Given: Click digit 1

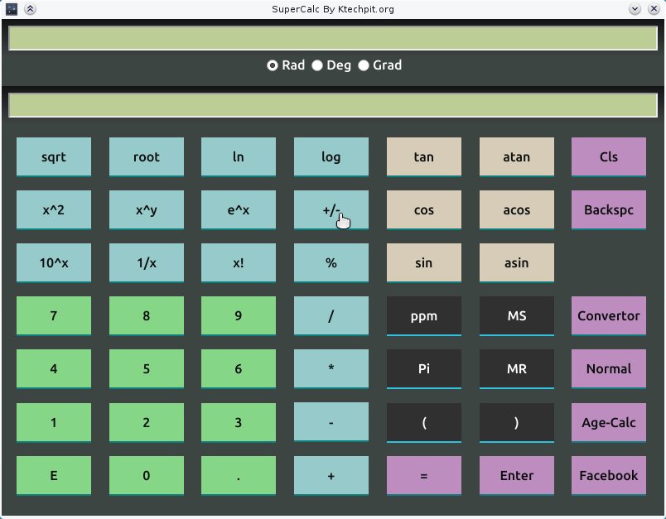Looking at the screenshot, I should click(54, 423).
